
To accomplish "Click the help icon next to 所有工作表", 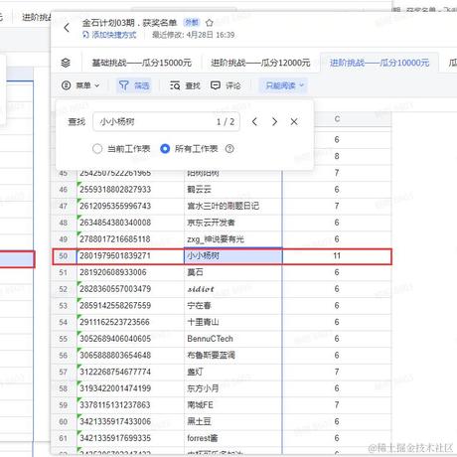I will [229, 149].
